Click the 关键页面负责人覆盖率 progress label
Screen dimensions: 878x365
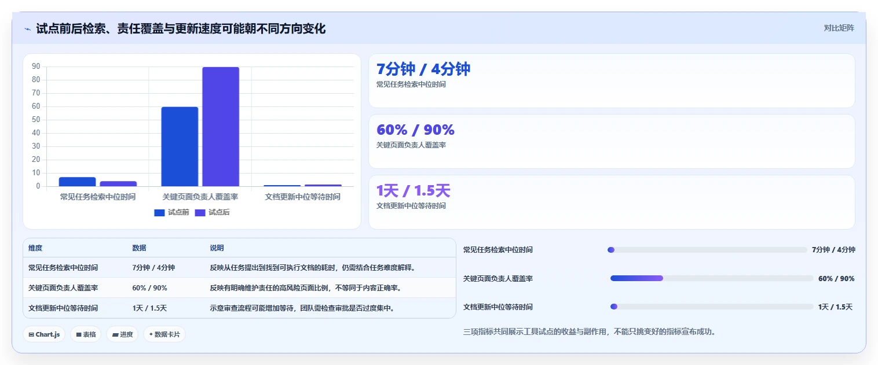498,278
